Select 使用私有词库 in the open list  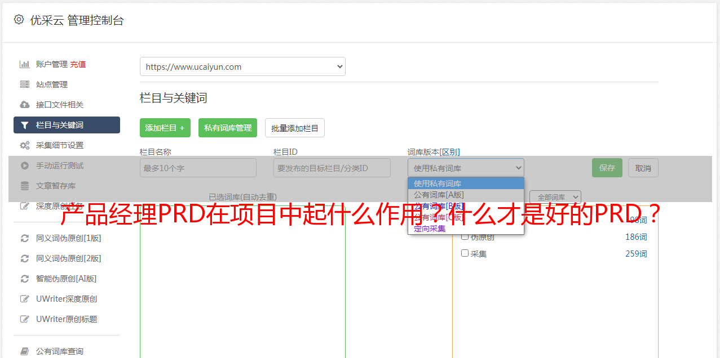(x=466, y=184)
